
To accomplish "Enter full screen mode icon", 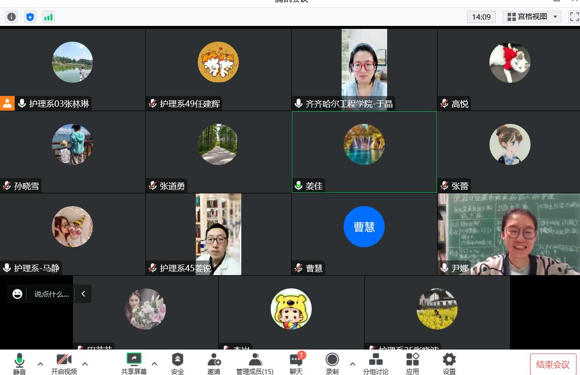I will pos(574,17).
